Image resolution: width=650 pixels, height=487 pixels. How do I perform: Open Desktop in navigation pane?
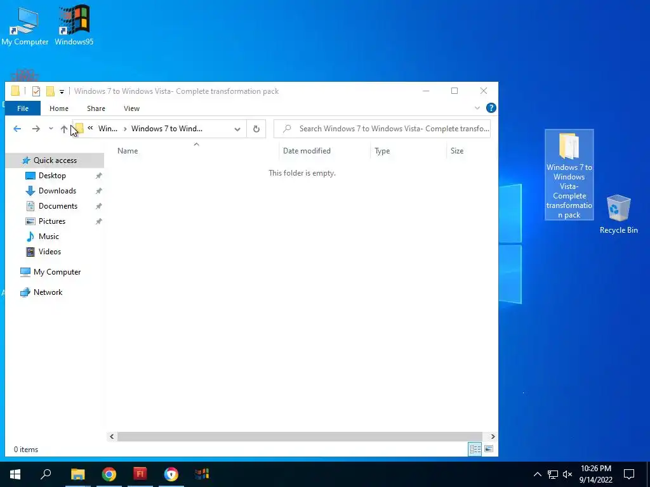[x=52, y=176]
